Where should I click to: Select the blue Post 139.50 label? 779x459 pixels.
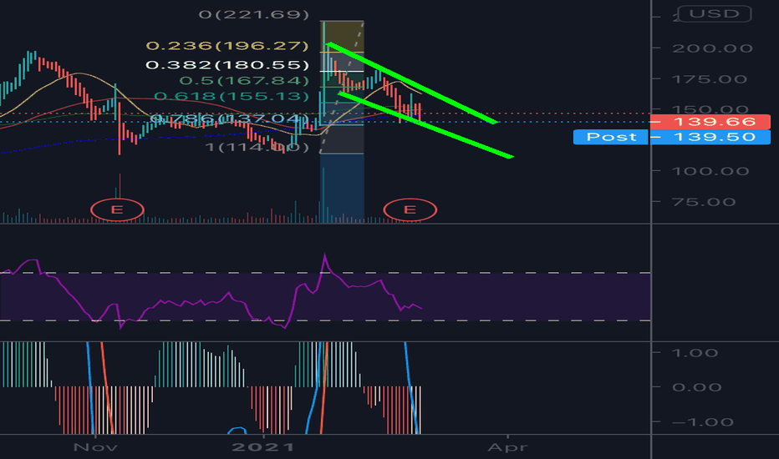tap(672, 137)
